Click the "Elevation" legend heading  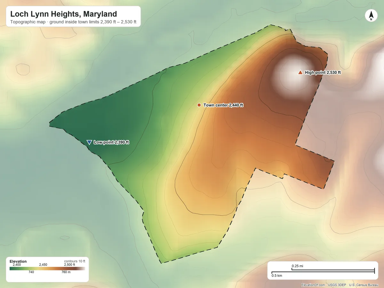[18, 261]
